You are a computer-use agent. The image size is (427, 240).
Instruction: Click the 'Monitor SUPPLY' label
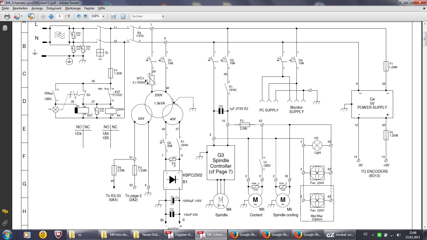click(x=296, y=110)
